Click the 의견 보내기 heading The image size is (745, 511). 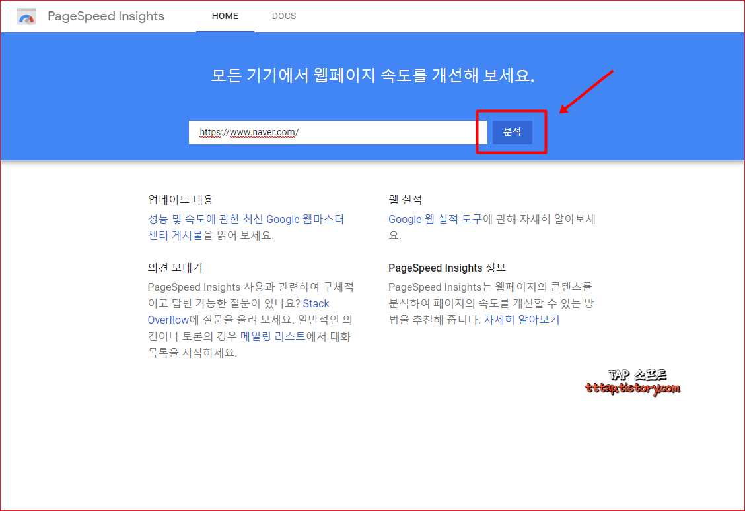pos(175,268)
